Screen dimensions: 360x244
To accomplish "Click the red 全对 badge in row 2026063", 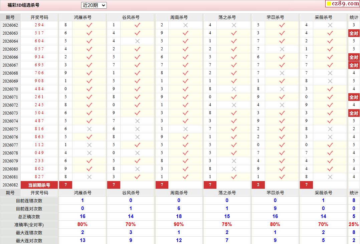I will click(x=354, y=33).
